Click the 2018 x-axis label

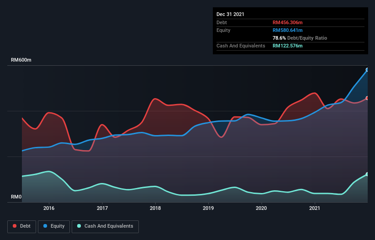(155, 208)
